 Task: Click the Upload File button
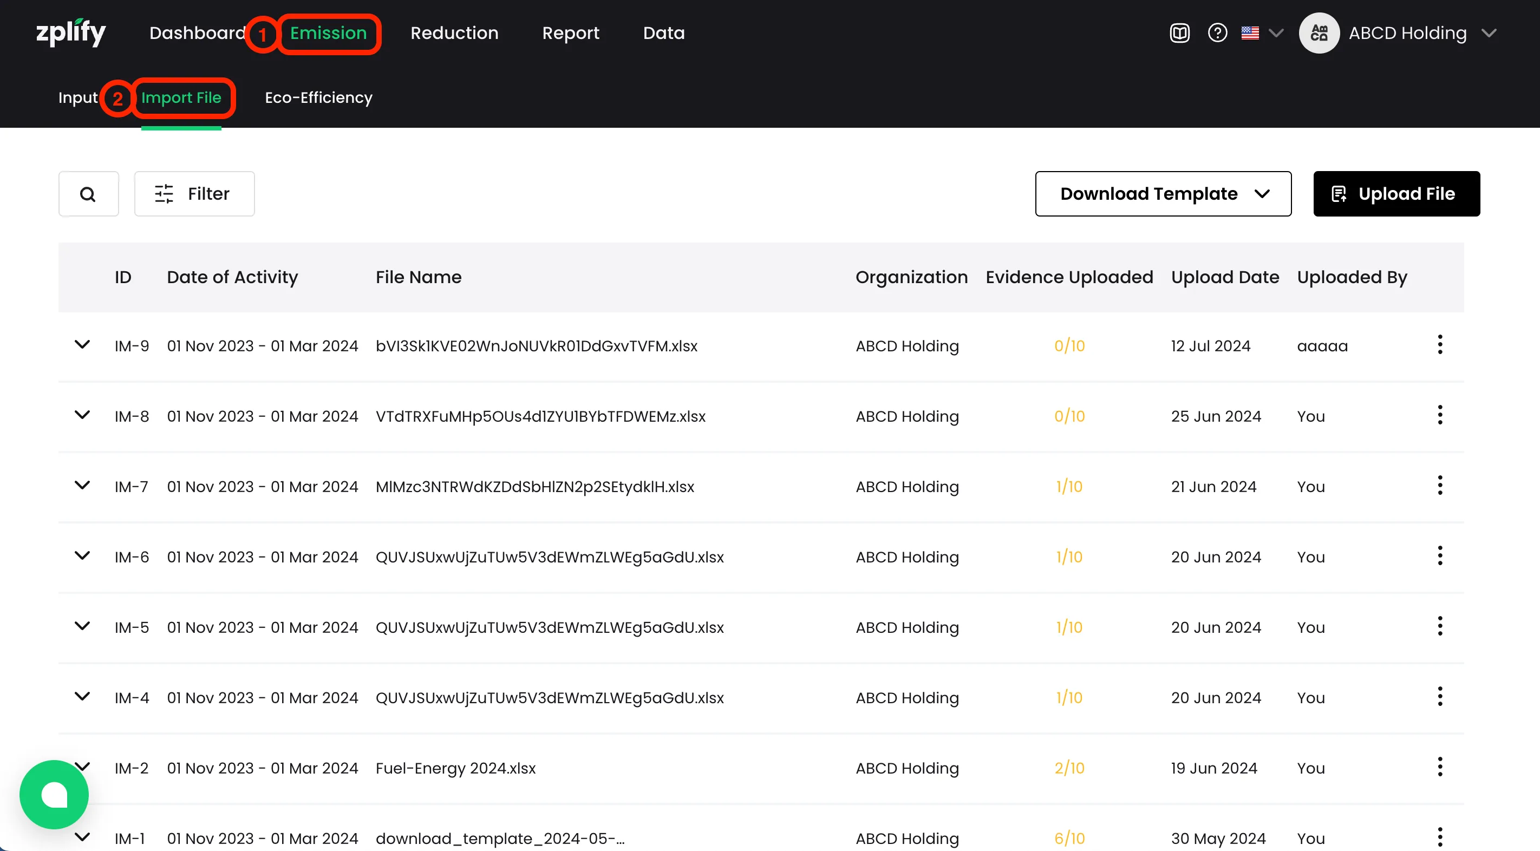click(1396, 194)
